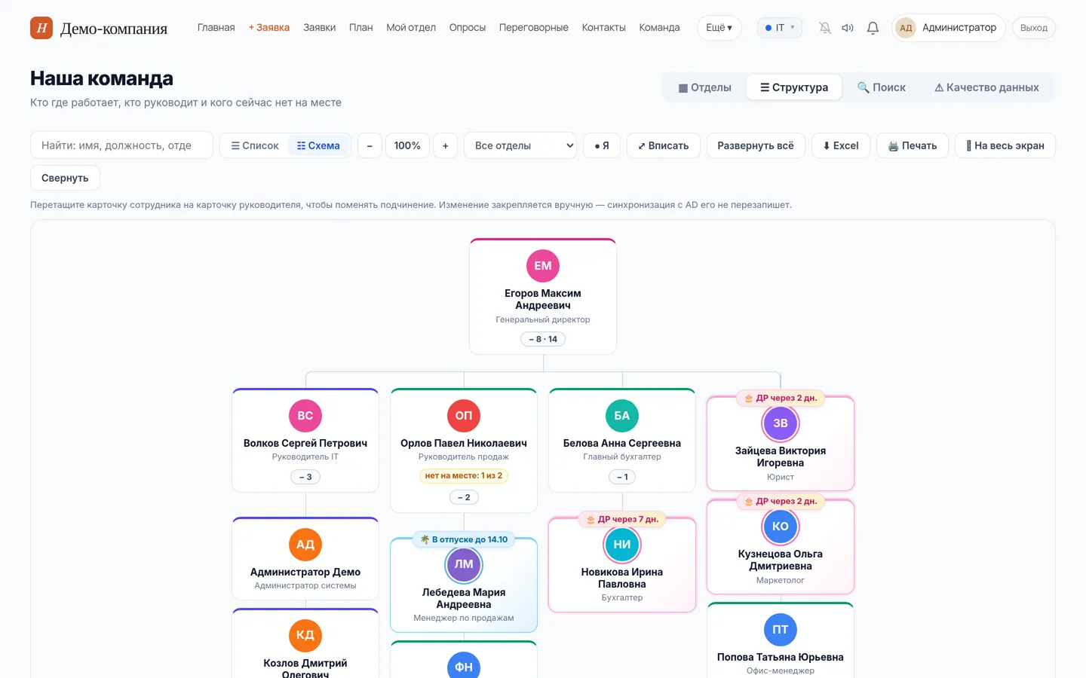Open the Все отделы filter dropdown
The image size is (1086, 678).
(x=520, y=145)
